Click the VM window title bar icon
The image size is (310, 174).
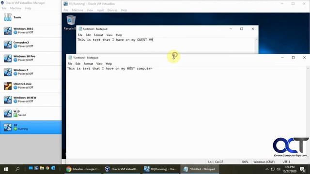(x=66, y=4)
